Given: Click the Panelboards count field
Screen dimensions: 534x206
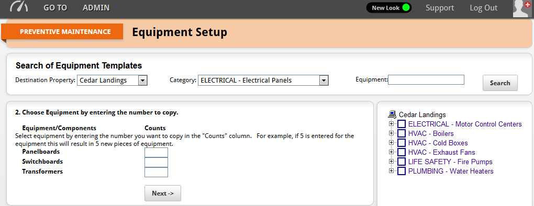Looking at the screenshot, I should click(x=157, y=152).
